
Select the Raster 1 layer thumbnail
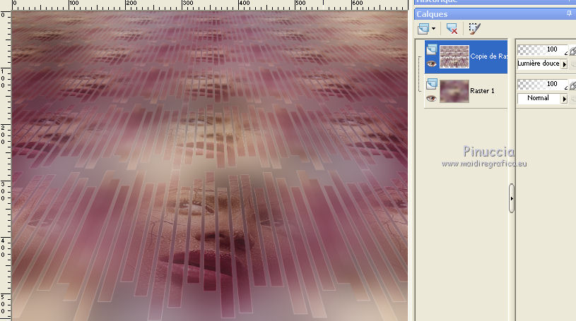[454, 91]
